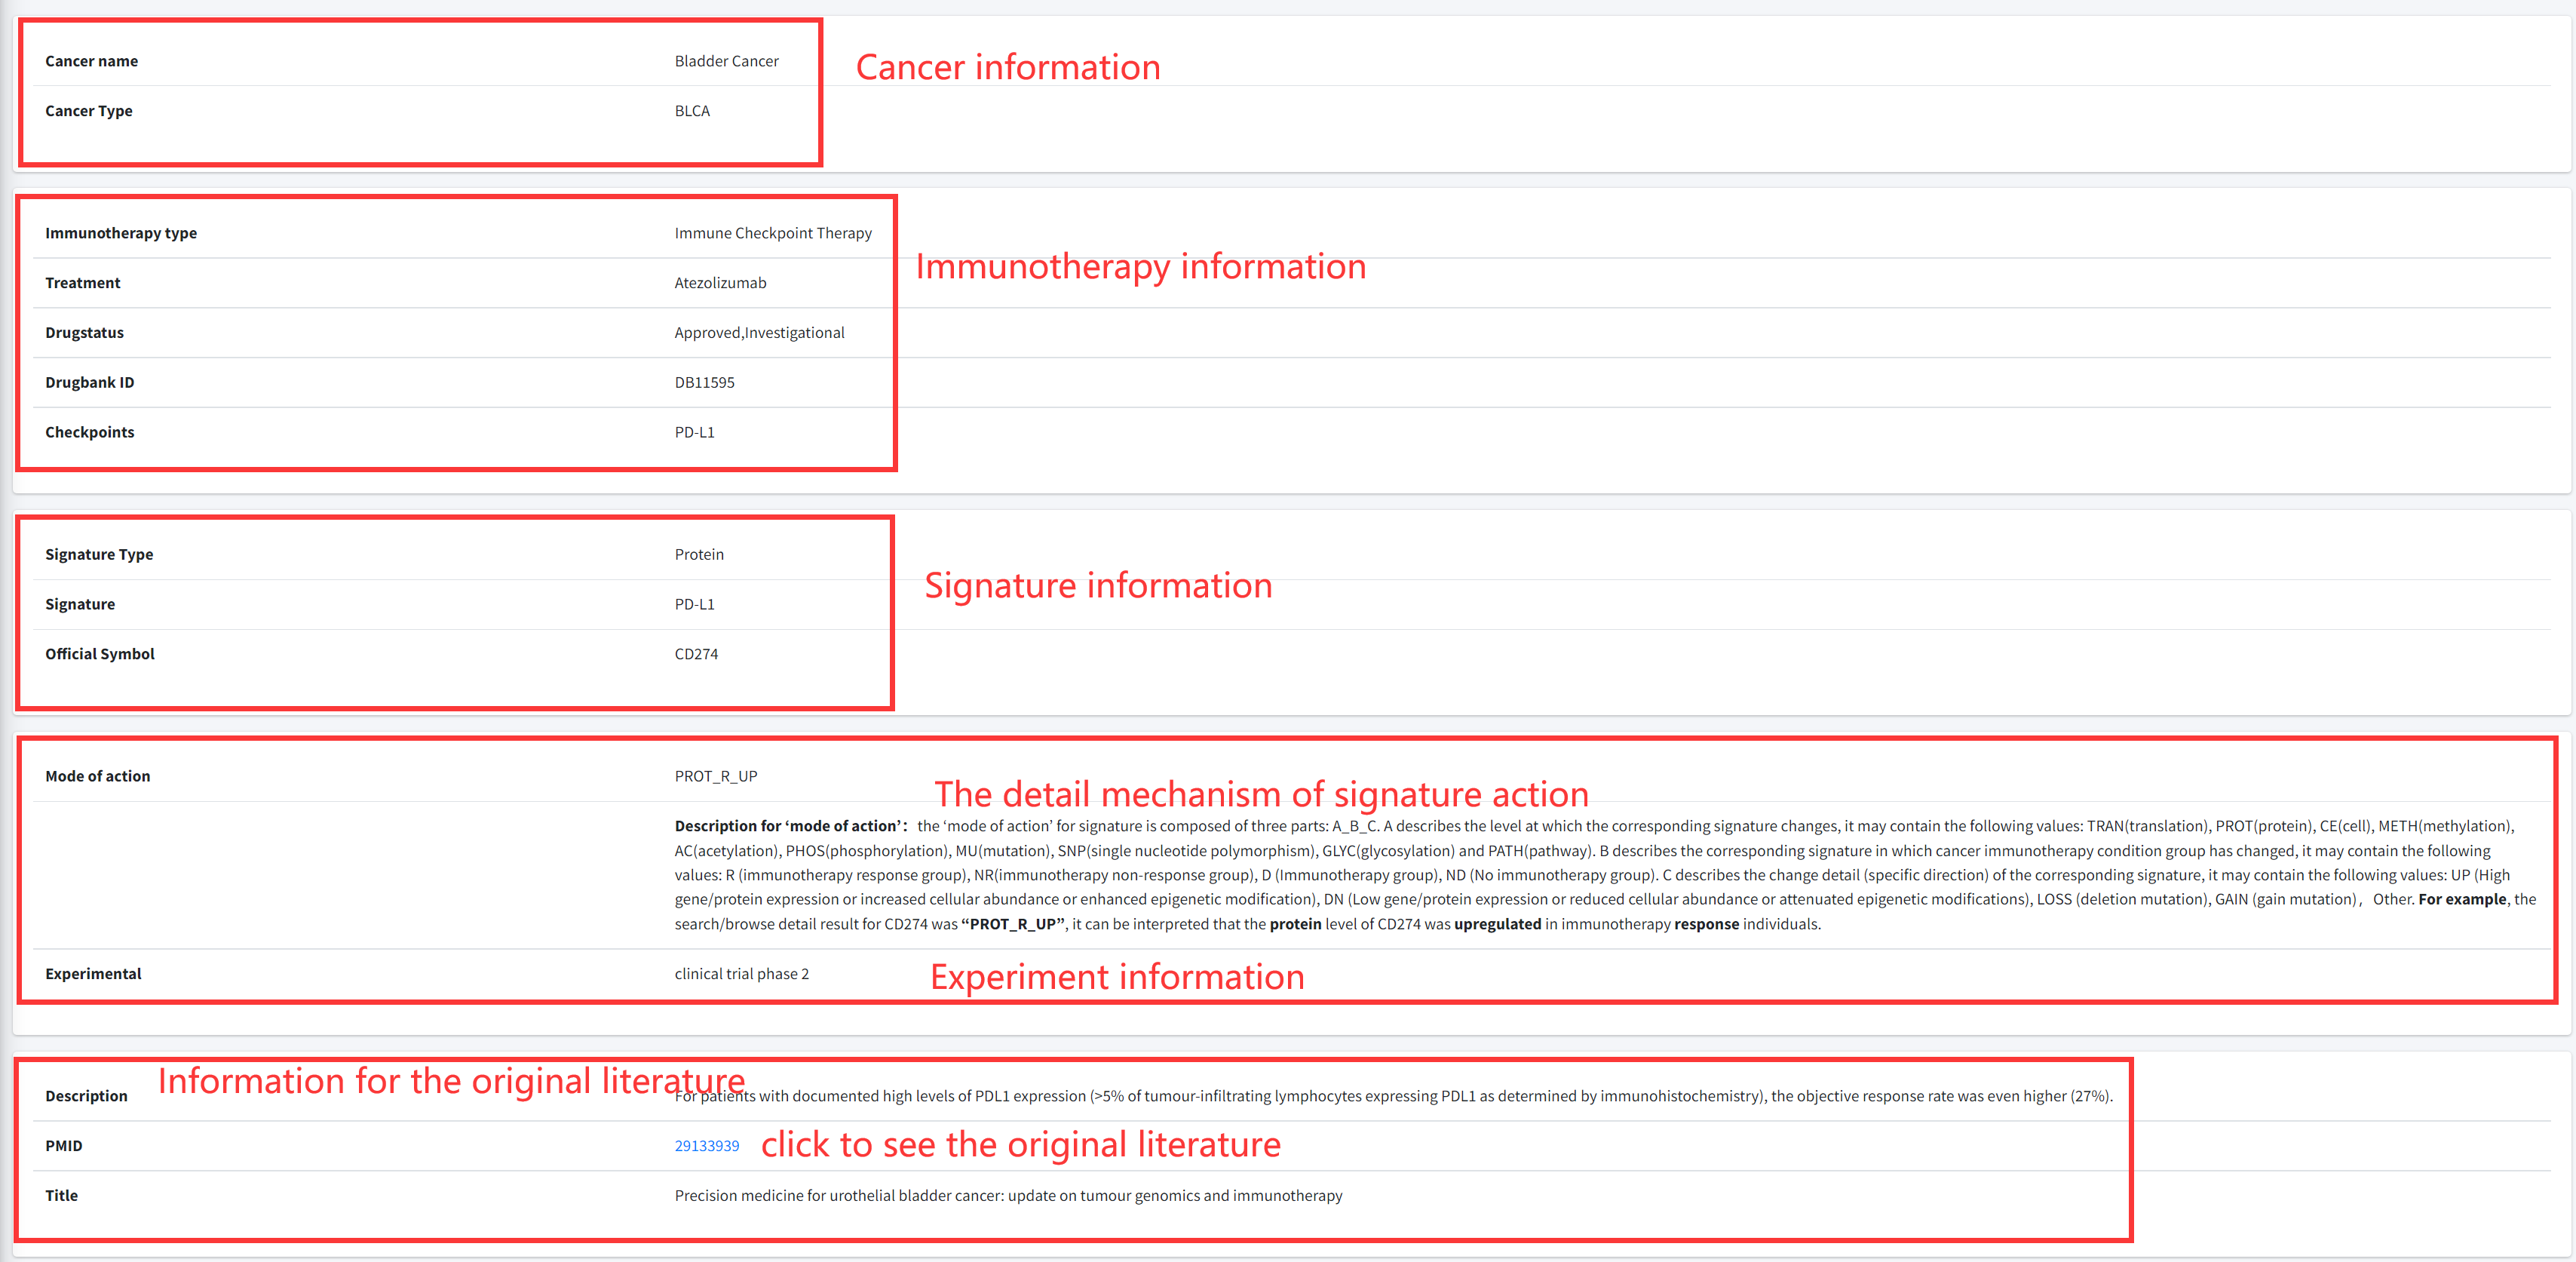2576x1262 pixels.
Task: Click the Protein signature type value
Action: [699, 554]
